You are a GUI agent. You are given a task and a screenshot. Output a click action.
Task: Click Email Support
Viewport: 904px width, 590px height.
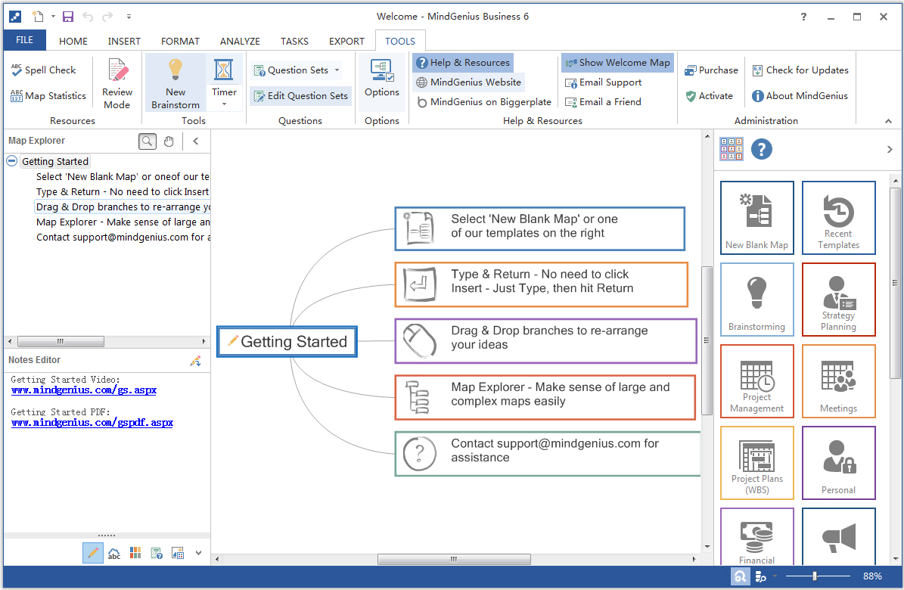pyautogui.click(x=603, y=82)
